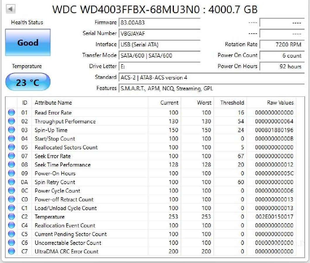Select the Uncorrectable Sector Count attribute name
310x263 pixels.
[68, 243]
